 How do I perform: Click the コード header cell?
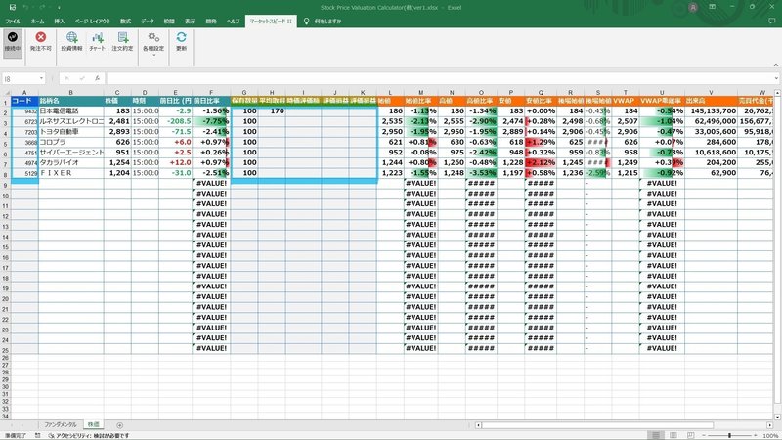pos(24,101)
